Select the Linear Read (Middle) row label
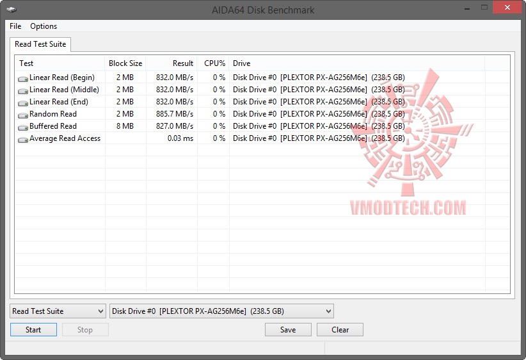Image resolution: width=526 pixels, height=360 pixels. (x=65, y=90)
